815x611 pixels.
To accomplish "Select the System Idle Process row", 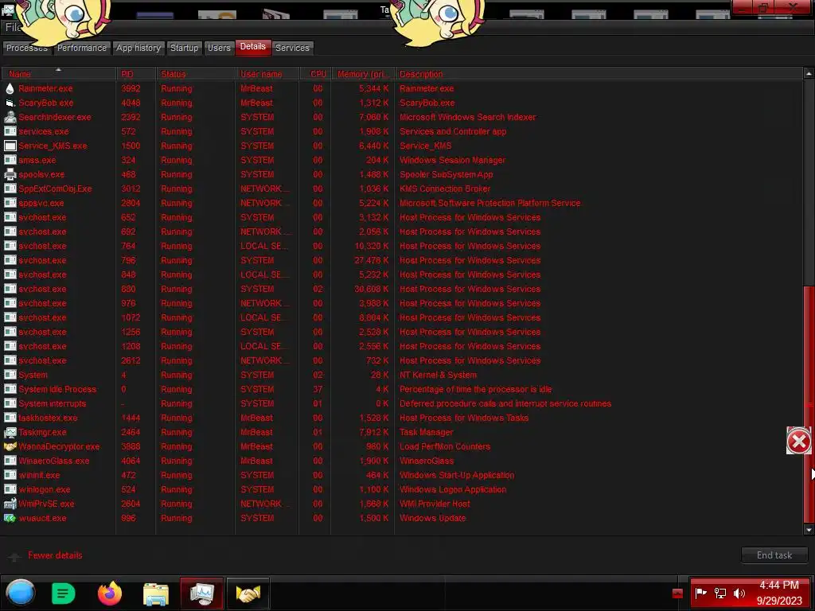I will [402, 389].
